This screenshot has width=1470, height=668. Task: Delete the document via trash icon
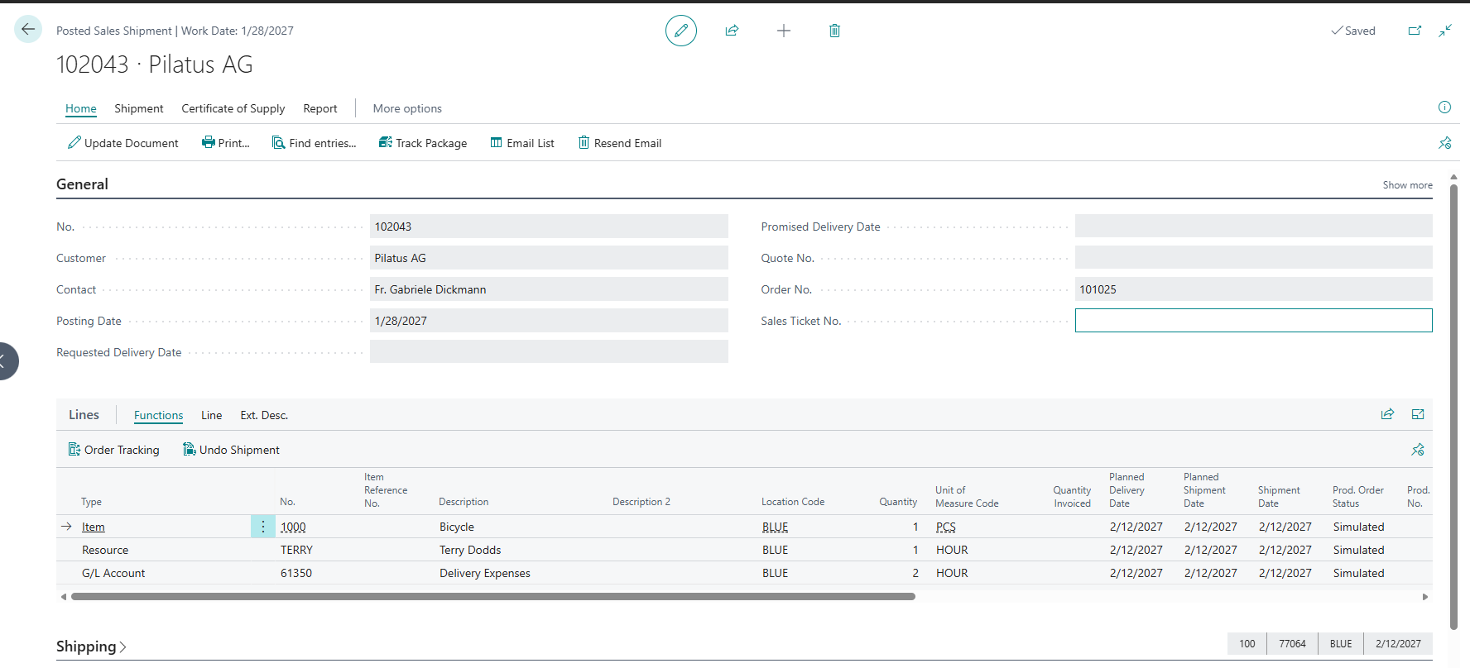tap(834, 31)
